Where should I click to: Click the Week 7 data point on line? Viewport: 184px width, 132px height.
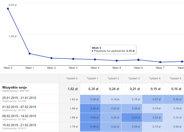[160, 62]
